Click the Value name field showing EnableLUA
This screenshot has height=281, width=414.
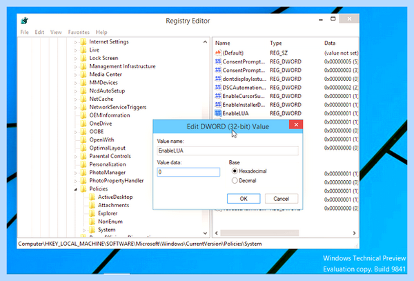click(228, 151)
